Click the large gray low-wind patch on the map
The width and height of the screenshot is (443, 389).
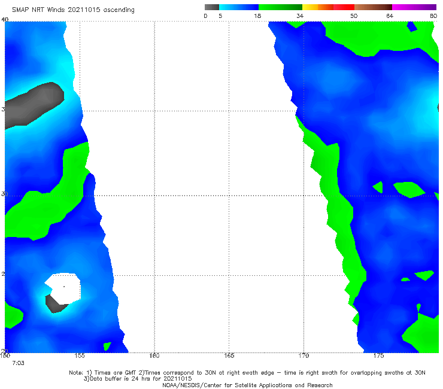(34, 105)
